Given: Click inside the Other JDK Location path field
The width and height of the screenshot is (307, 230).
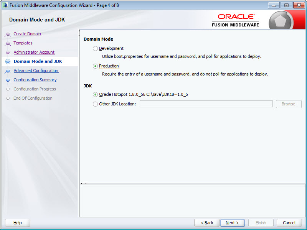Looking at the screenshot, I should pyautogui.click(x=206, y=104).
